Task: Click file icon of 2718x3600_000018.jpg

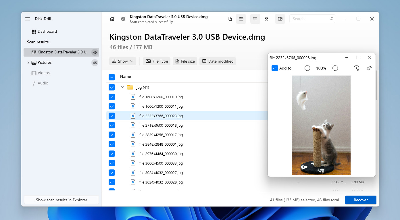Action: click(x=133, y=125)
